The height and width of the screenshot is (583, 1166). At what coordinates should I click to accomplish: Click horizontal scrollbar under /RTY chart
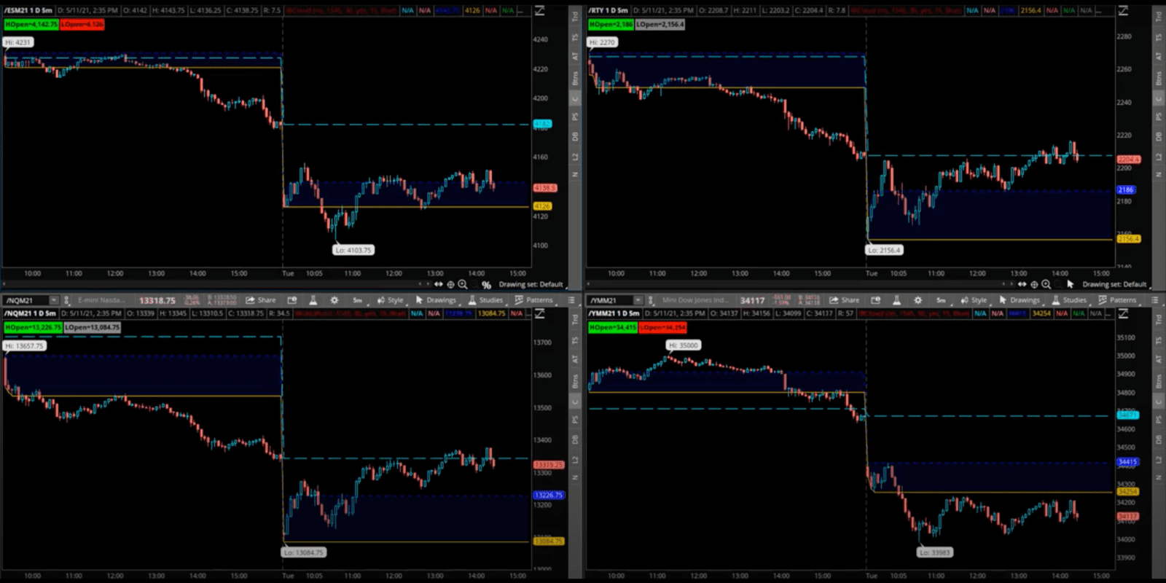click(x=799, y=284)
